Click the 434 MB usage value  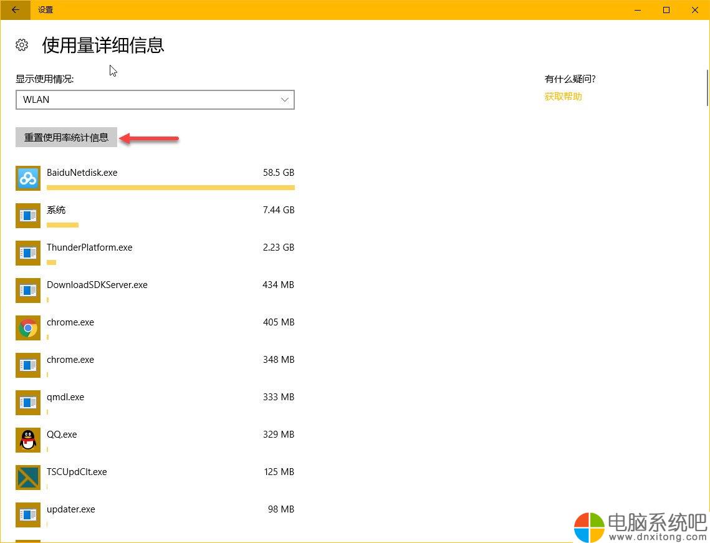(279, 285)
